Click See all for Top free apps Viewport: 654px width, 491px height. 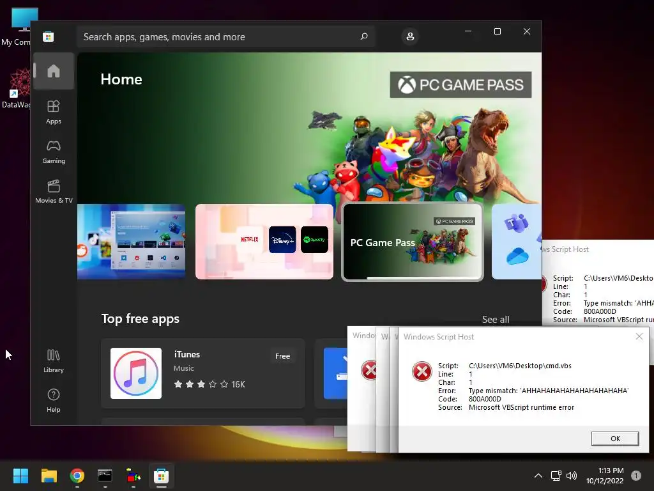click(x=496, y=320)
